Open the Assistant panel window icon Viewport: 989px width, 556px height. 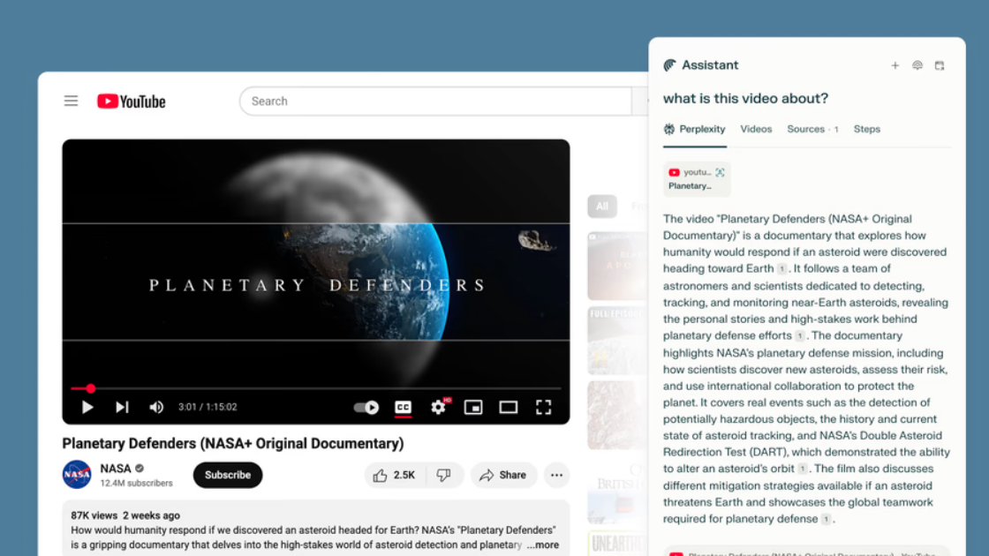[940, 65]
